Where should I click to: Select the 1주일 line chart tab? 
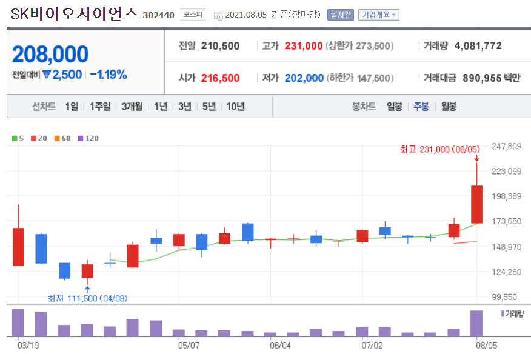tap(100, 107)
